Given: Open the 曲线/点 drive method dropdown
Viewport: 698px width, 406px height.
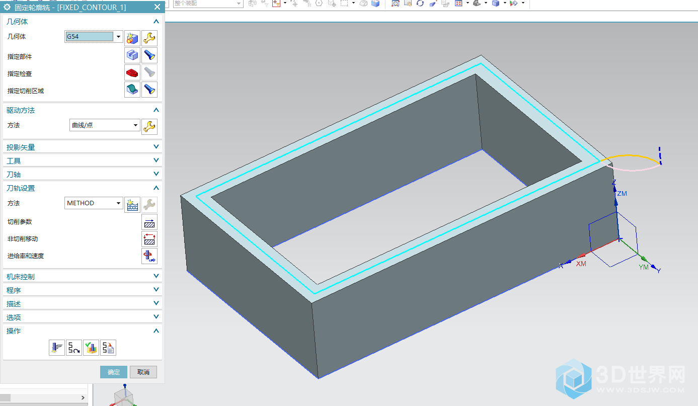Looking at the screenshot, I should pos(135,125).
